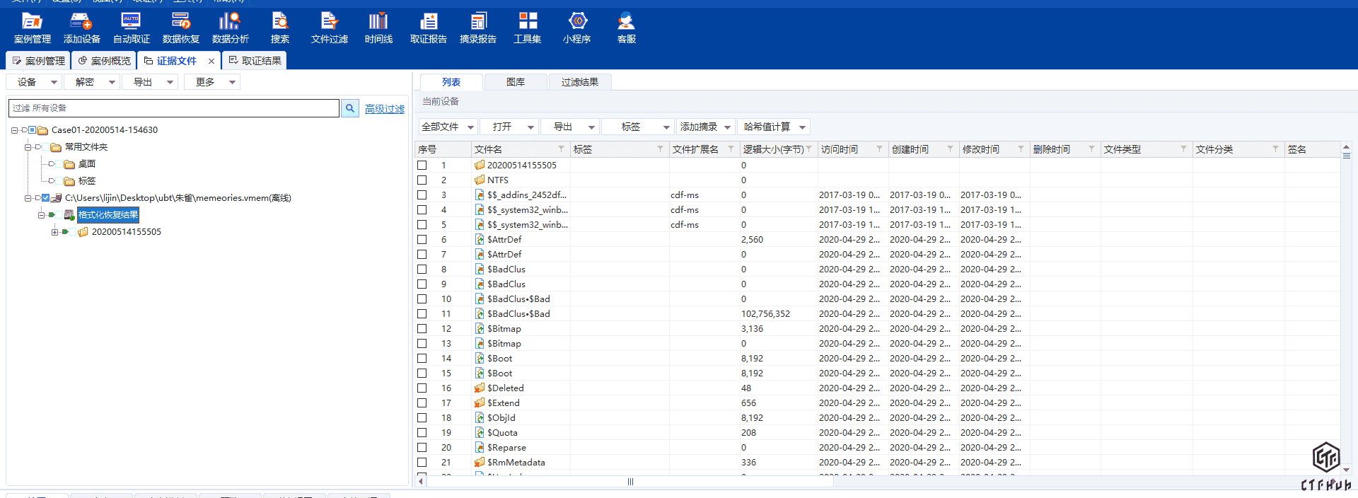Click the 添加设备 toolbar icon
The width and height of the screenshot is (1358, 498).
(81, 28)
